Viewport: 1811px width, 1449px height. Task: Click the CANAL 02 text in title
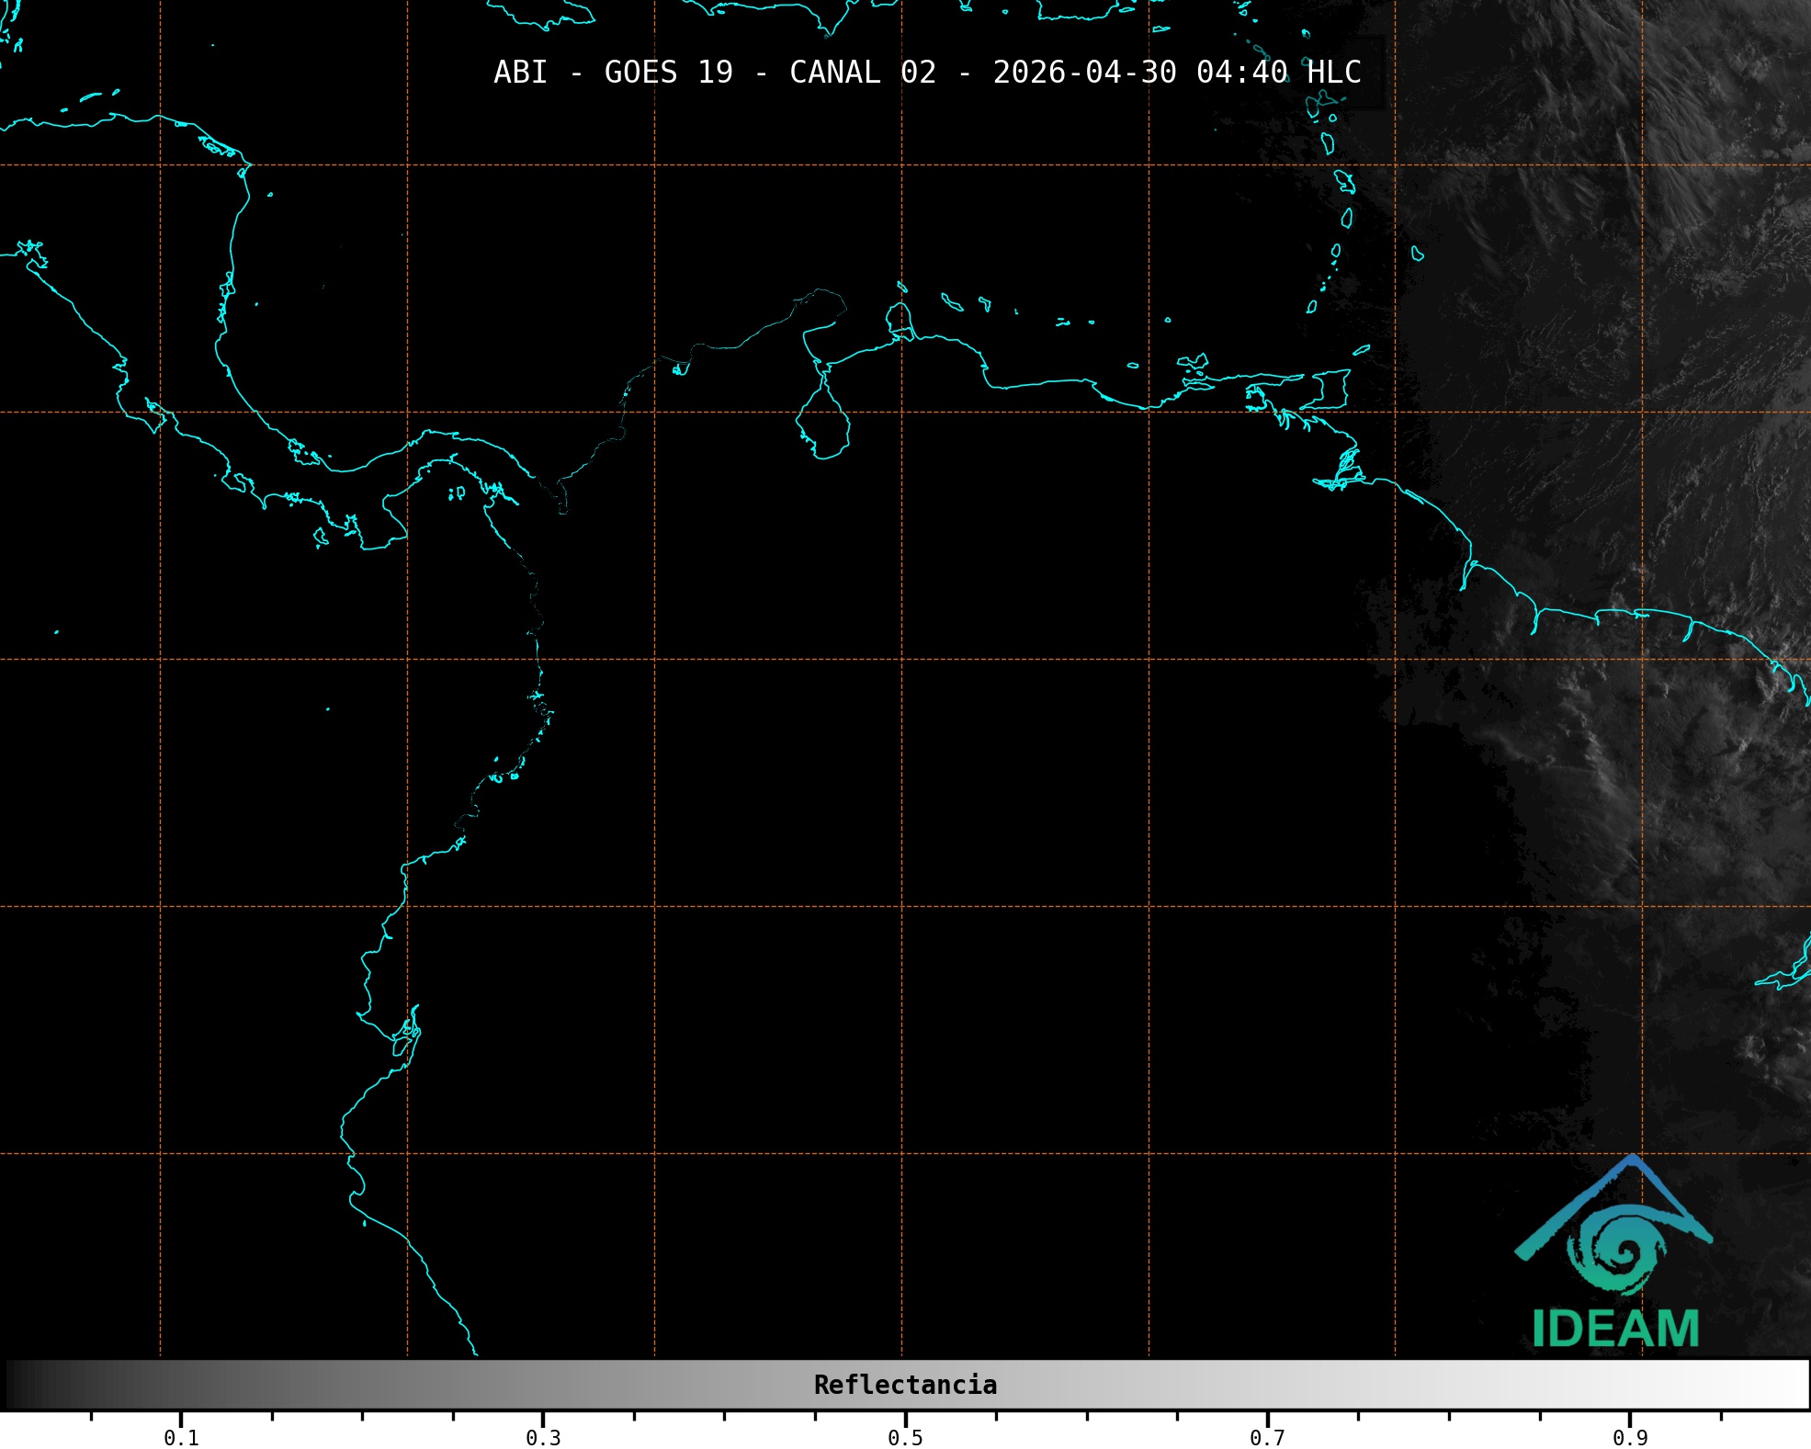click(x=862, y=73)
